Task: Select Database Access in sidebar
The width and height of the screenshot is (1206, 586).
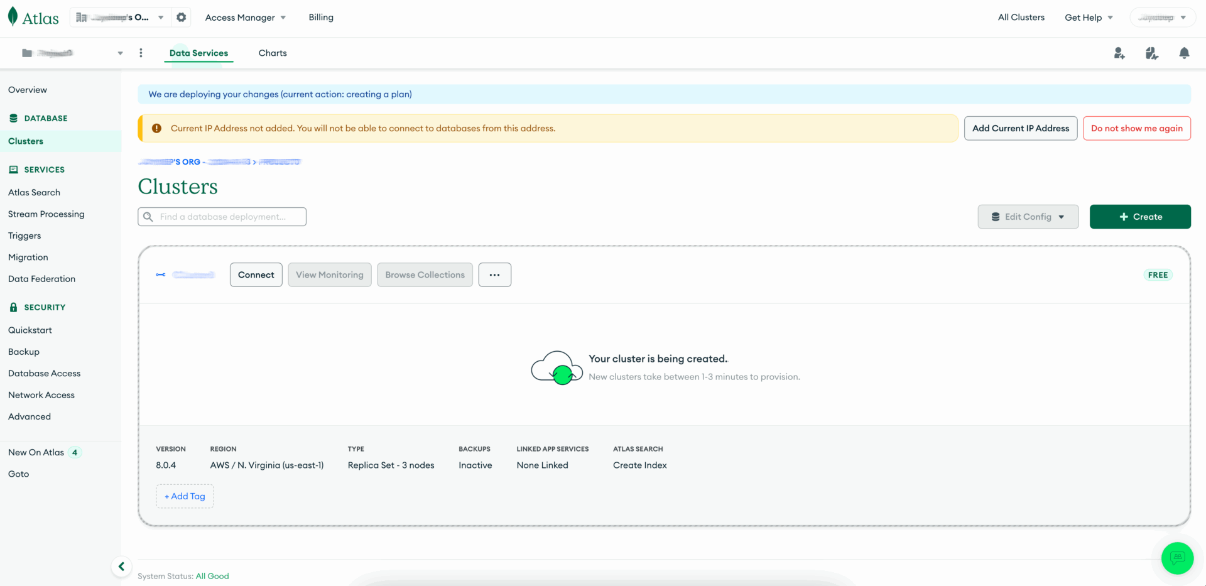Action: point(44,374)
